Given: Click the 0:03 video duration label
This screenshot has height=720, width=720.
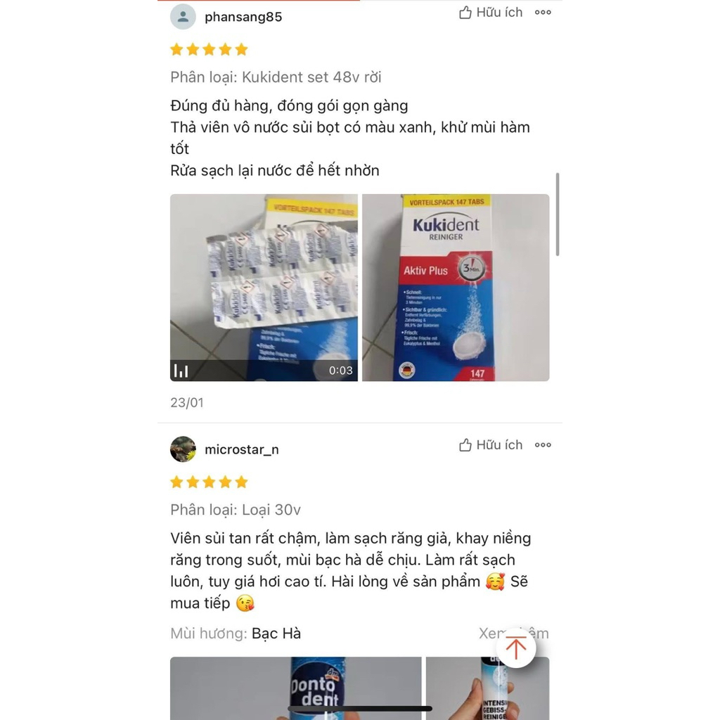Looking at the screenshot, I should tap(341, 371).
